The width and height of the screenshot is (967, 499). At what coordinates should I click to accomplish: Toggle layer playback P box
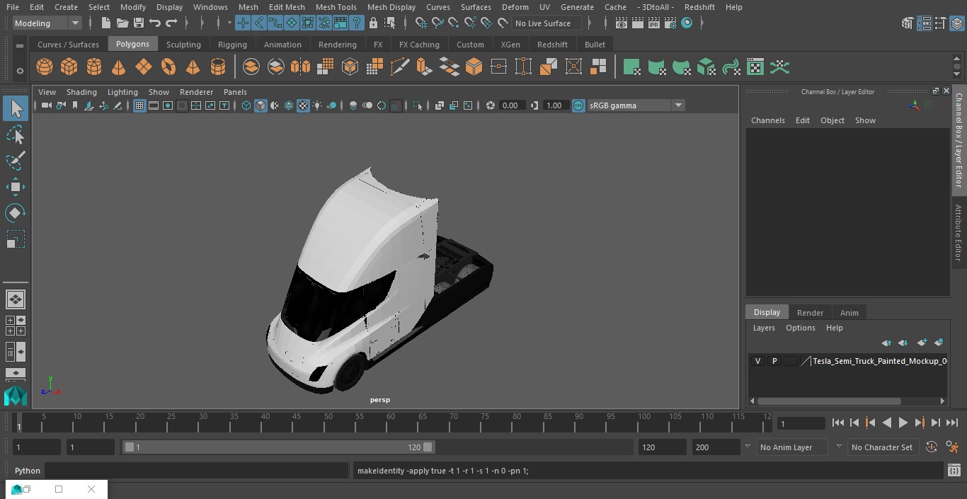coord(774,361)
